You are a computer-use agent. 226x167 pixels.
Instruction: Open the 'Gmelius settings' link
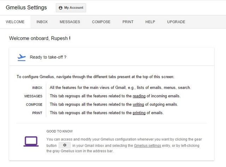(x=148, y=146)
